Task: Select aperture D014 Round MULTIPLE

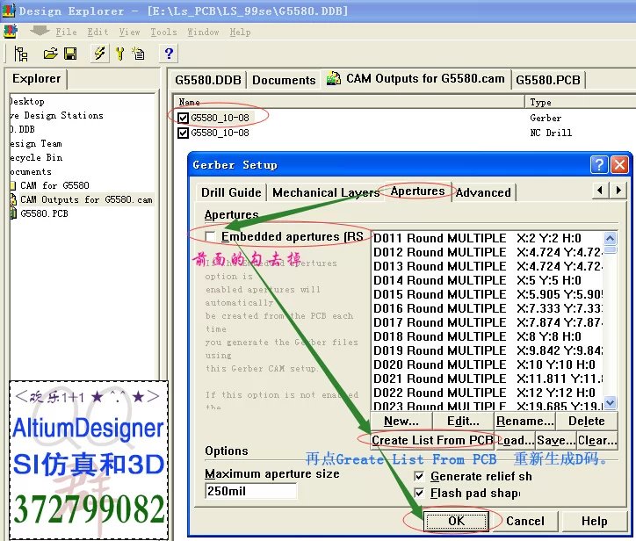Action: 487,280
